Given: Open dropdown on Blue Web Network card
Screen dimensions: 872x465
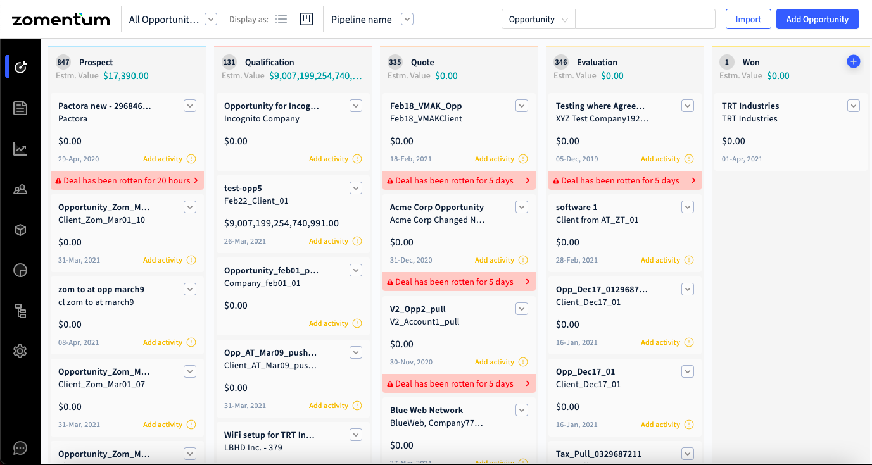Looking at the screenshot, I should [522, 410].
